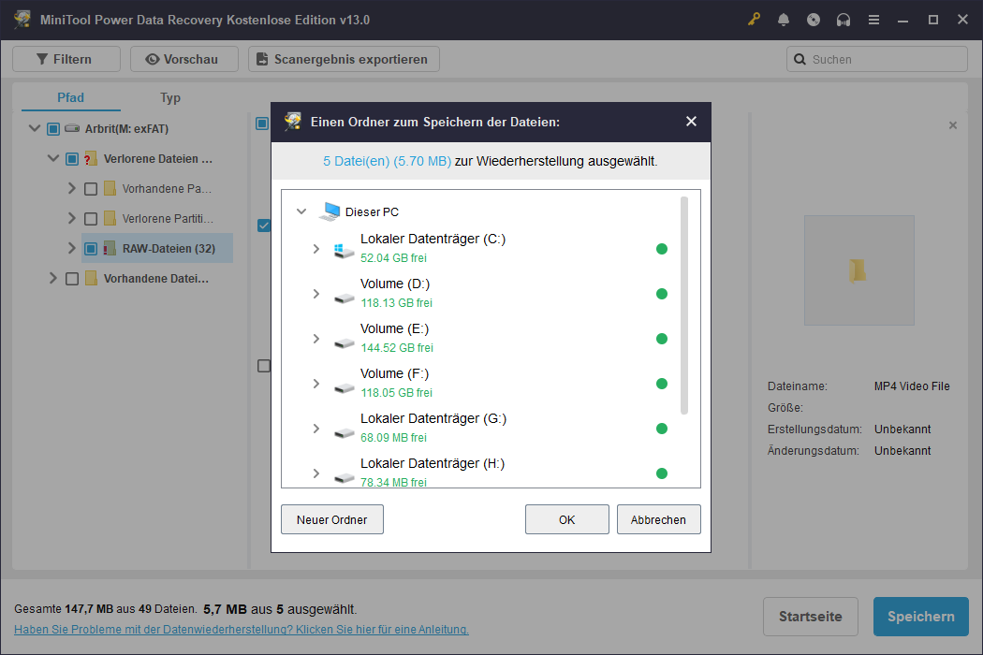This screenshot has width=983, height=655.
Task: Open the Datenwiederherstellung Anleitung help link
Action: coord(242,630)
